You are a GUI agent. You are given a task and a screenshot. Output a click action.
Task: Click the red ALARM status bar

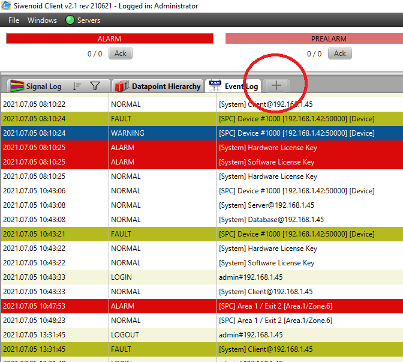[109, 38]
